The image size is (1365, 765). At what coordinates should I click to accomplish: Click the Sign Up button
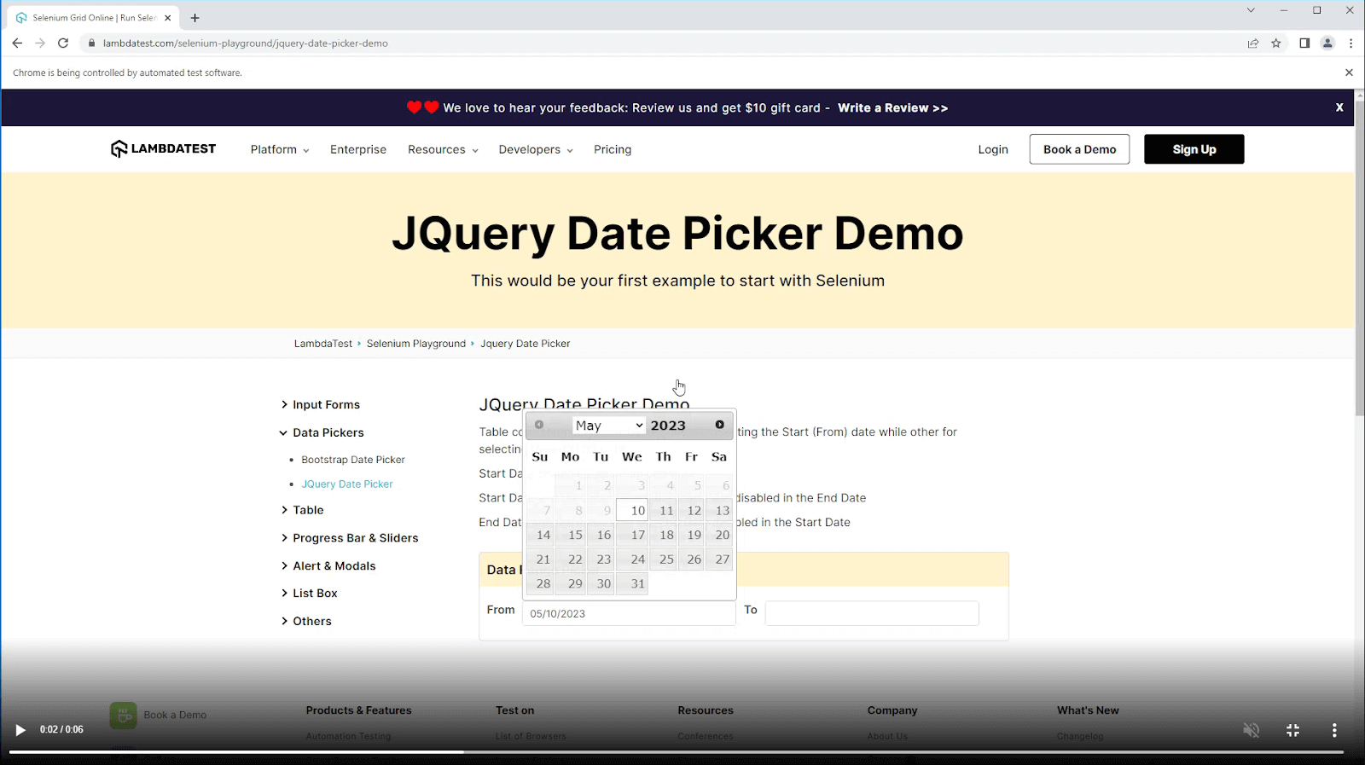click(x=1194, y=149)
